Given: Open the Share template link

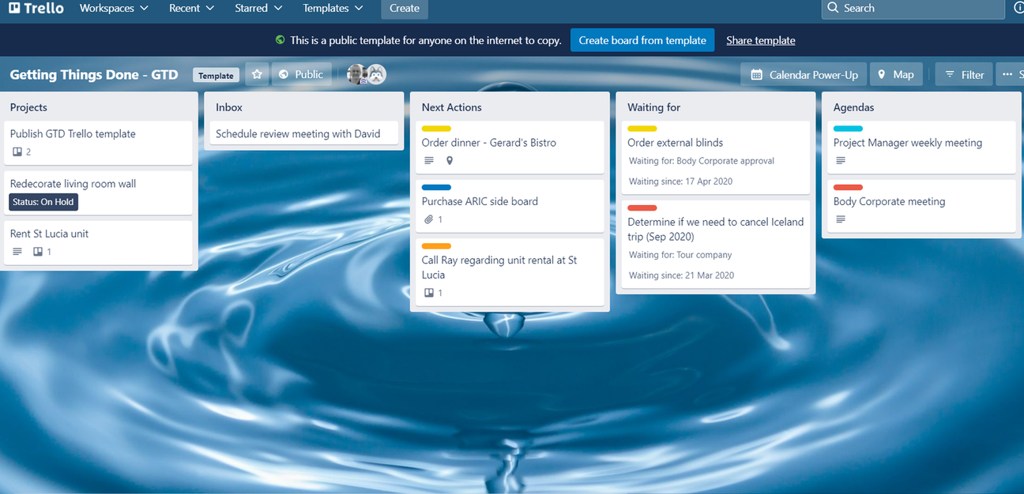Looking at the screenshot, I should [760, 39].
